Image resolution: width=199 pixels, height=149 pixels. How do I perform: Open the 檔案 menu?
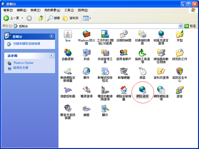click(x=8, y=10)
